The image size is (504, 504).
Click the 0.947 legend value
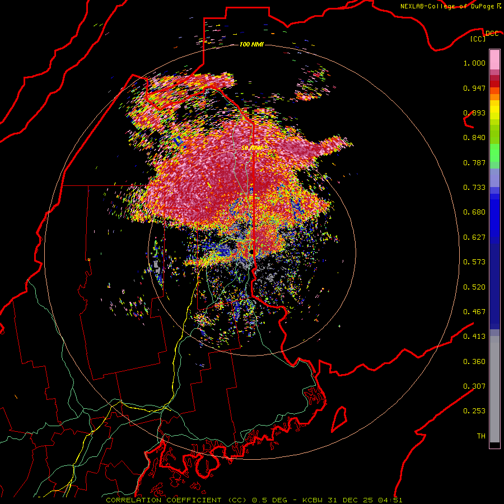coord(474,88)
